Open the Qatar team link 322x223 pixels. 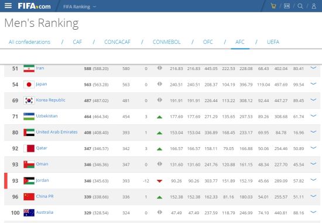click(x=42, y=148)
